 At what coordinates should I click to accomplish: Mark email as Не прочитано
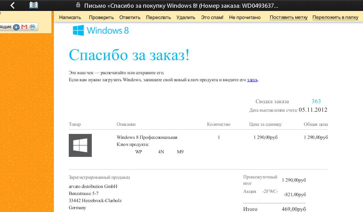tap(245, 17)
